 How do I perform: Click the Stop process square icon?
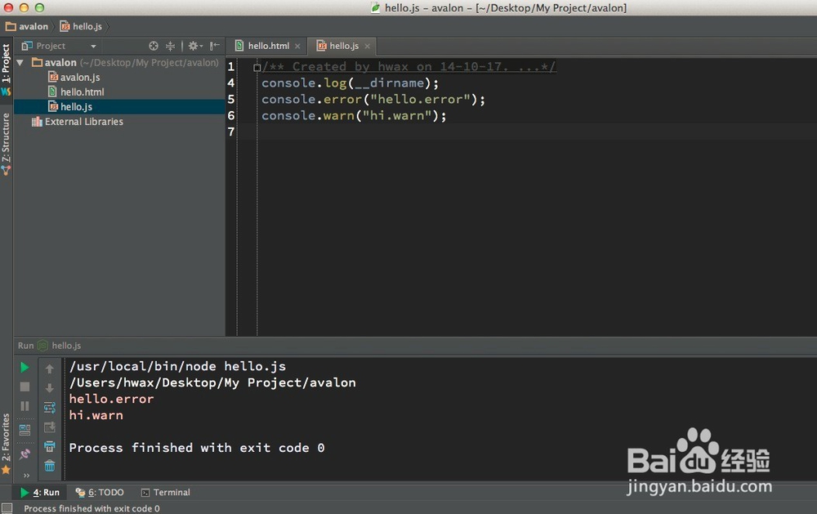tap(25, 387)
